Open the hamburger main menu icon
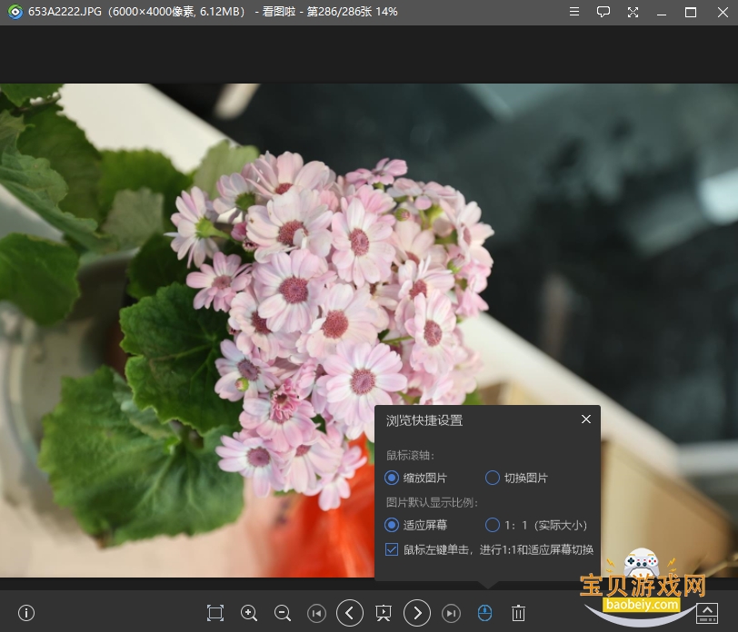 [574, 12]
